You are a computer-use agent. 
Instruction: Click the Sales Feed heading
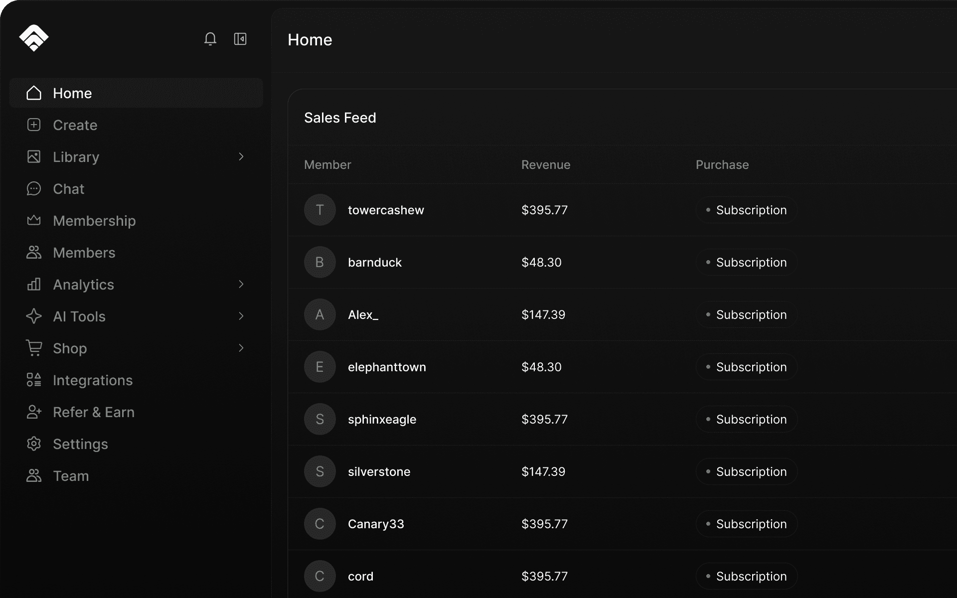[340, 118]
